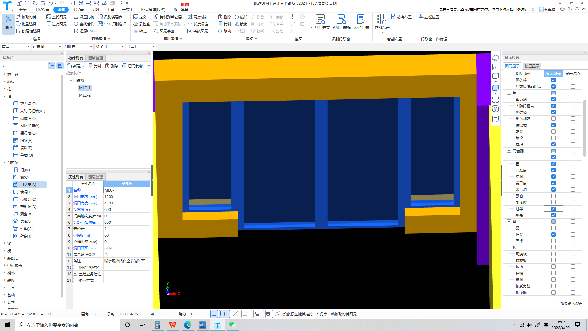The width and height of the screenshot is (588, 331).
Task: Open Microsoft Edge from taskbar
Action: coord(188,325)
